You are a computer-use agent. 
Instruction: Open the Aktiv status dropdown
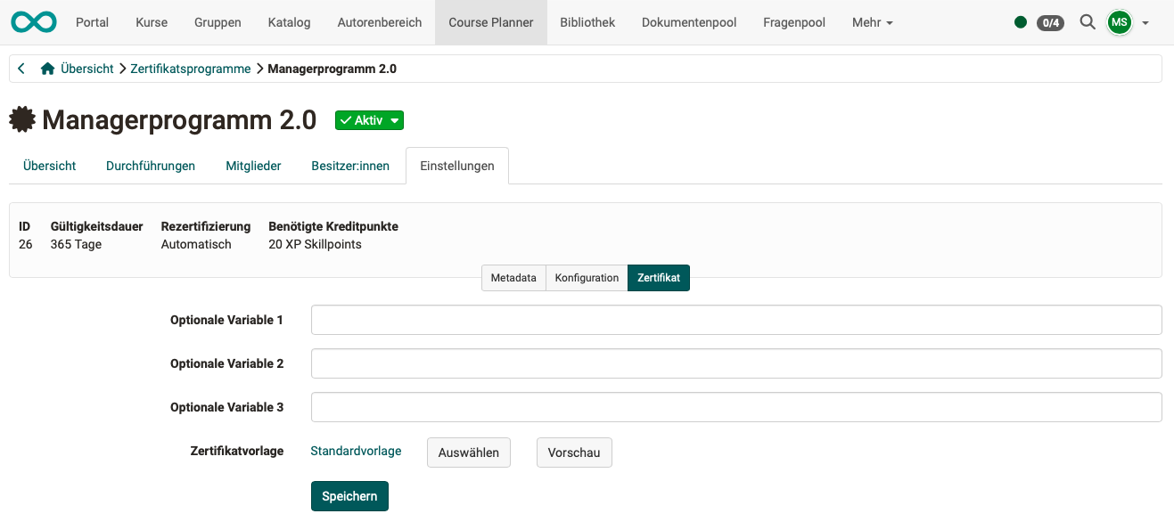coord(369,119)
